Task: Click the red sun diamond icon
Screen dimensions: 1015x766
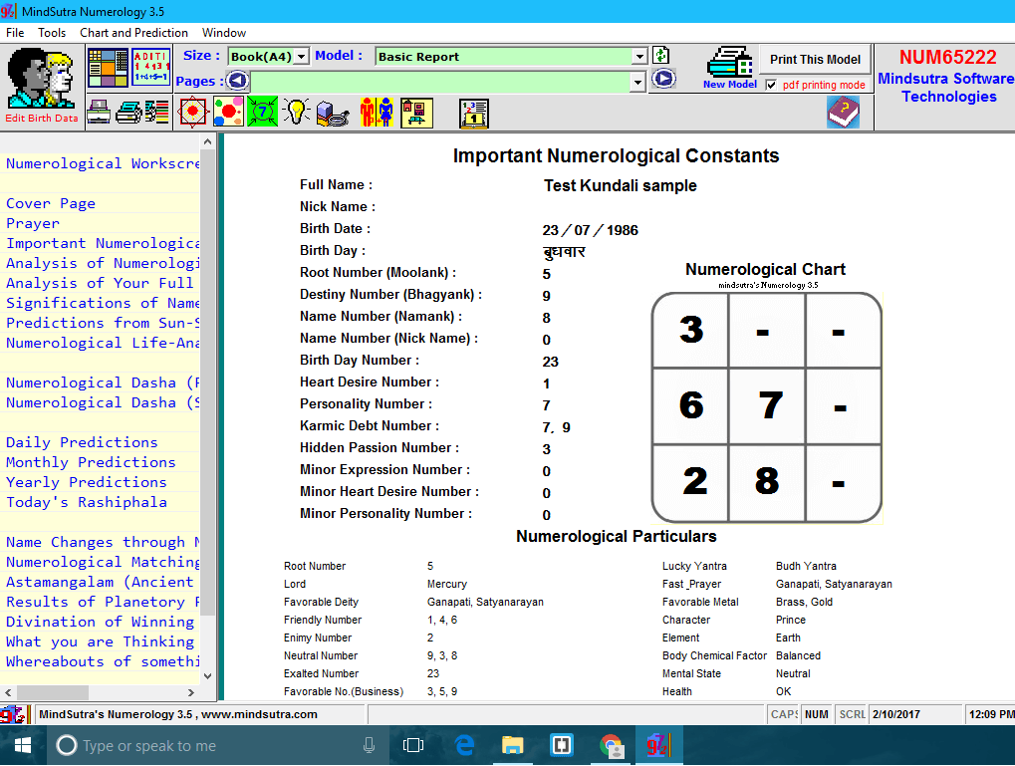Action: 192,112
